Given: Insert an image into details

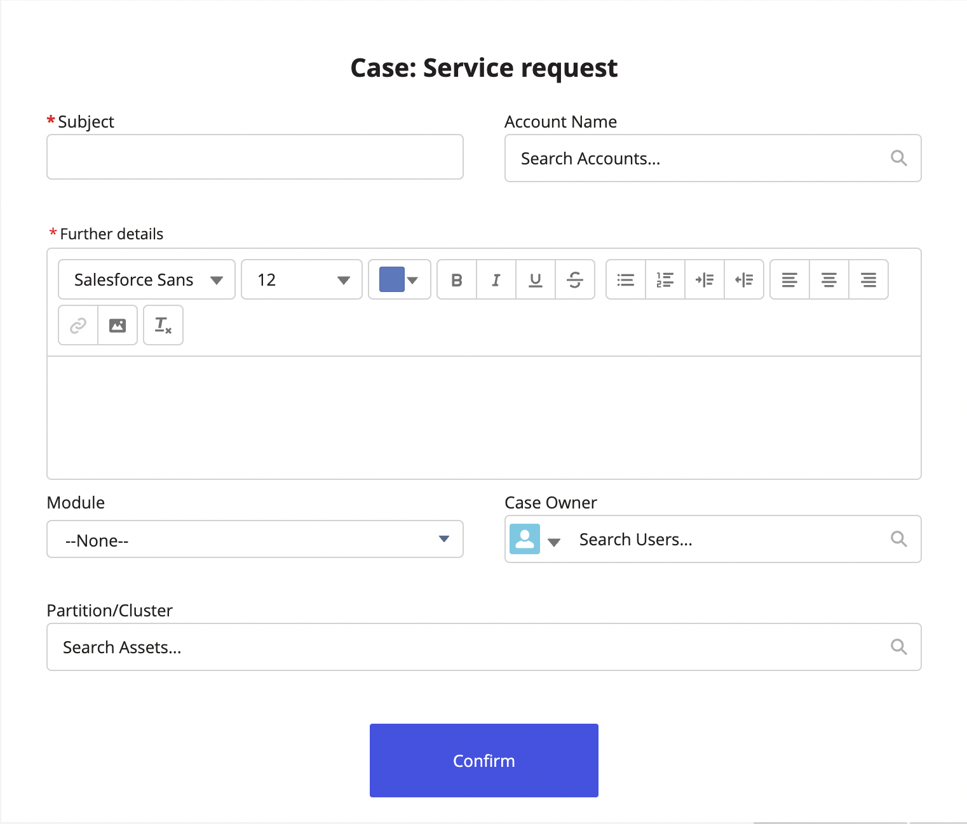Looking at the screenshot, I should (x=118, y=326).
